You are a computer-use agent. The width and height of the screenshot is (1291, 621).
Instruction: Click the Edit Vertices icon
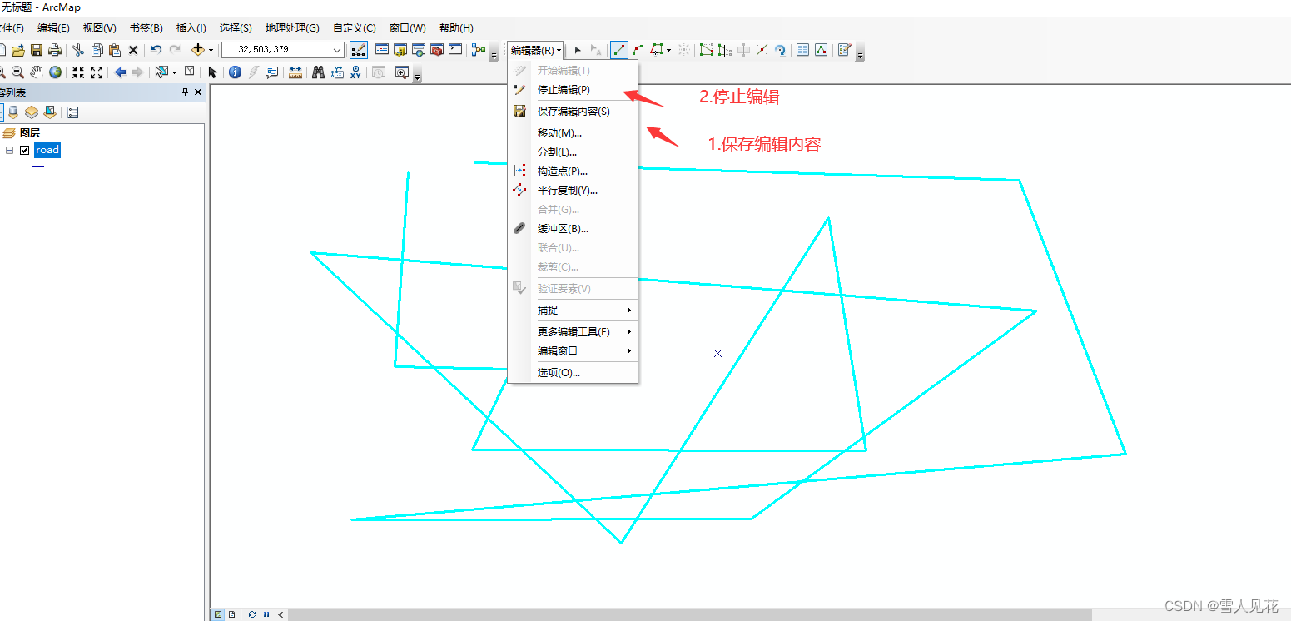coord(707,50)
